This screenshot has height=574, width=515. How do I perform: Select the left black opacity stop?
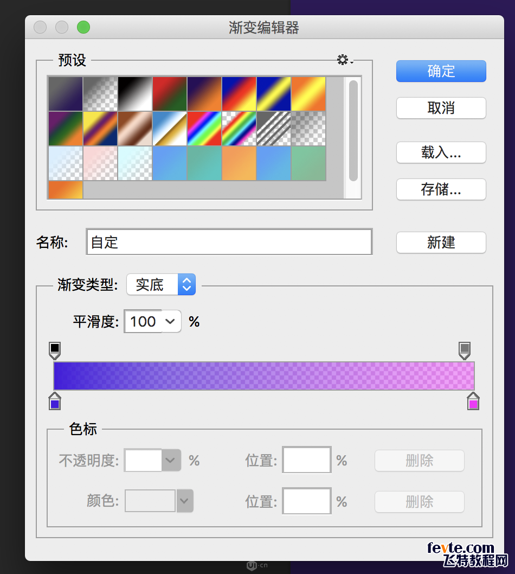55,350
